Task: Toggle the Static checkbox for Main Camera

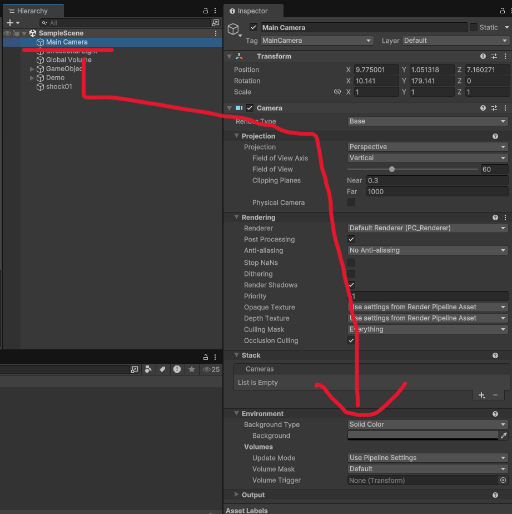Action: (474, 27)
